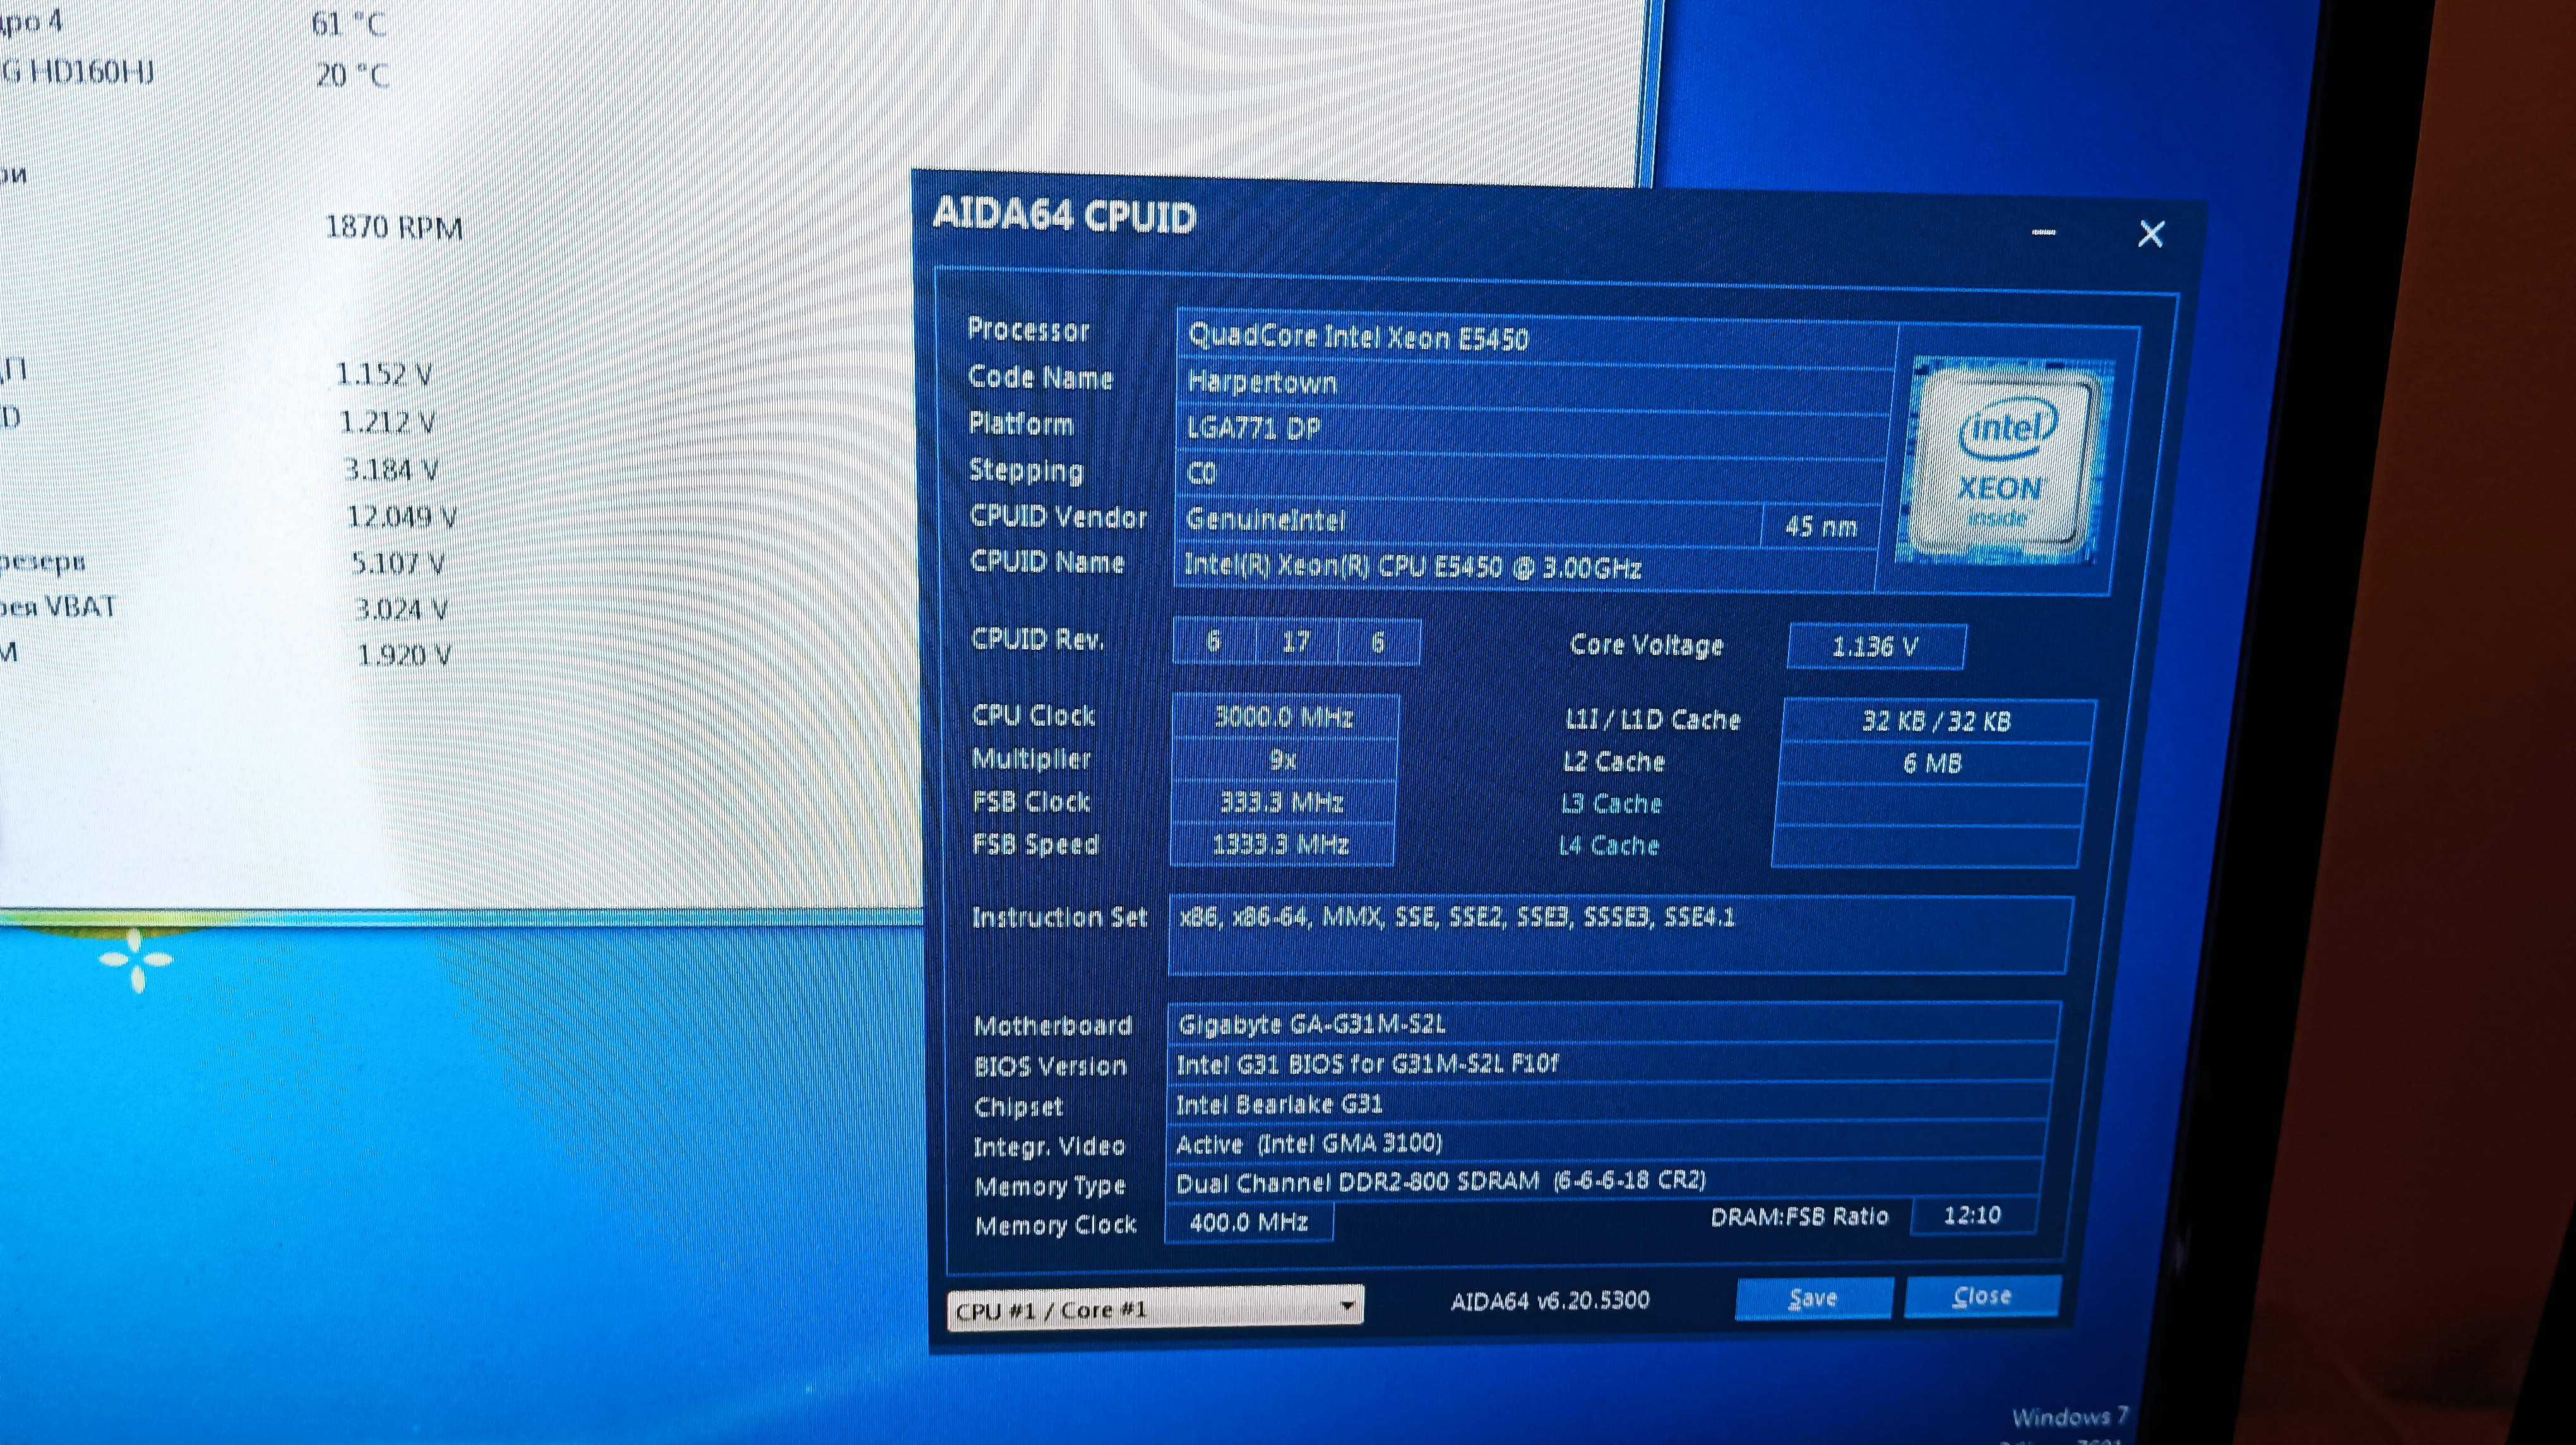The width and height of the screenshot is (2576, 1445).
Task: Click the DRAM:FSB Ratio value 12:10
Action: click(x=1973, y=1215)
